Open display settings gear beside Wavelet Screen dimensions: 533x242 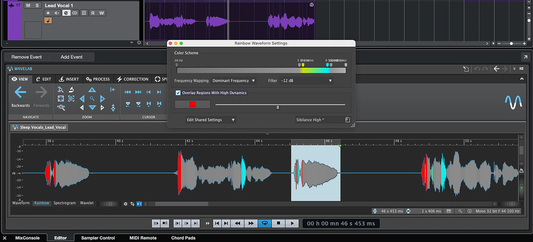[x=125, y=204]
